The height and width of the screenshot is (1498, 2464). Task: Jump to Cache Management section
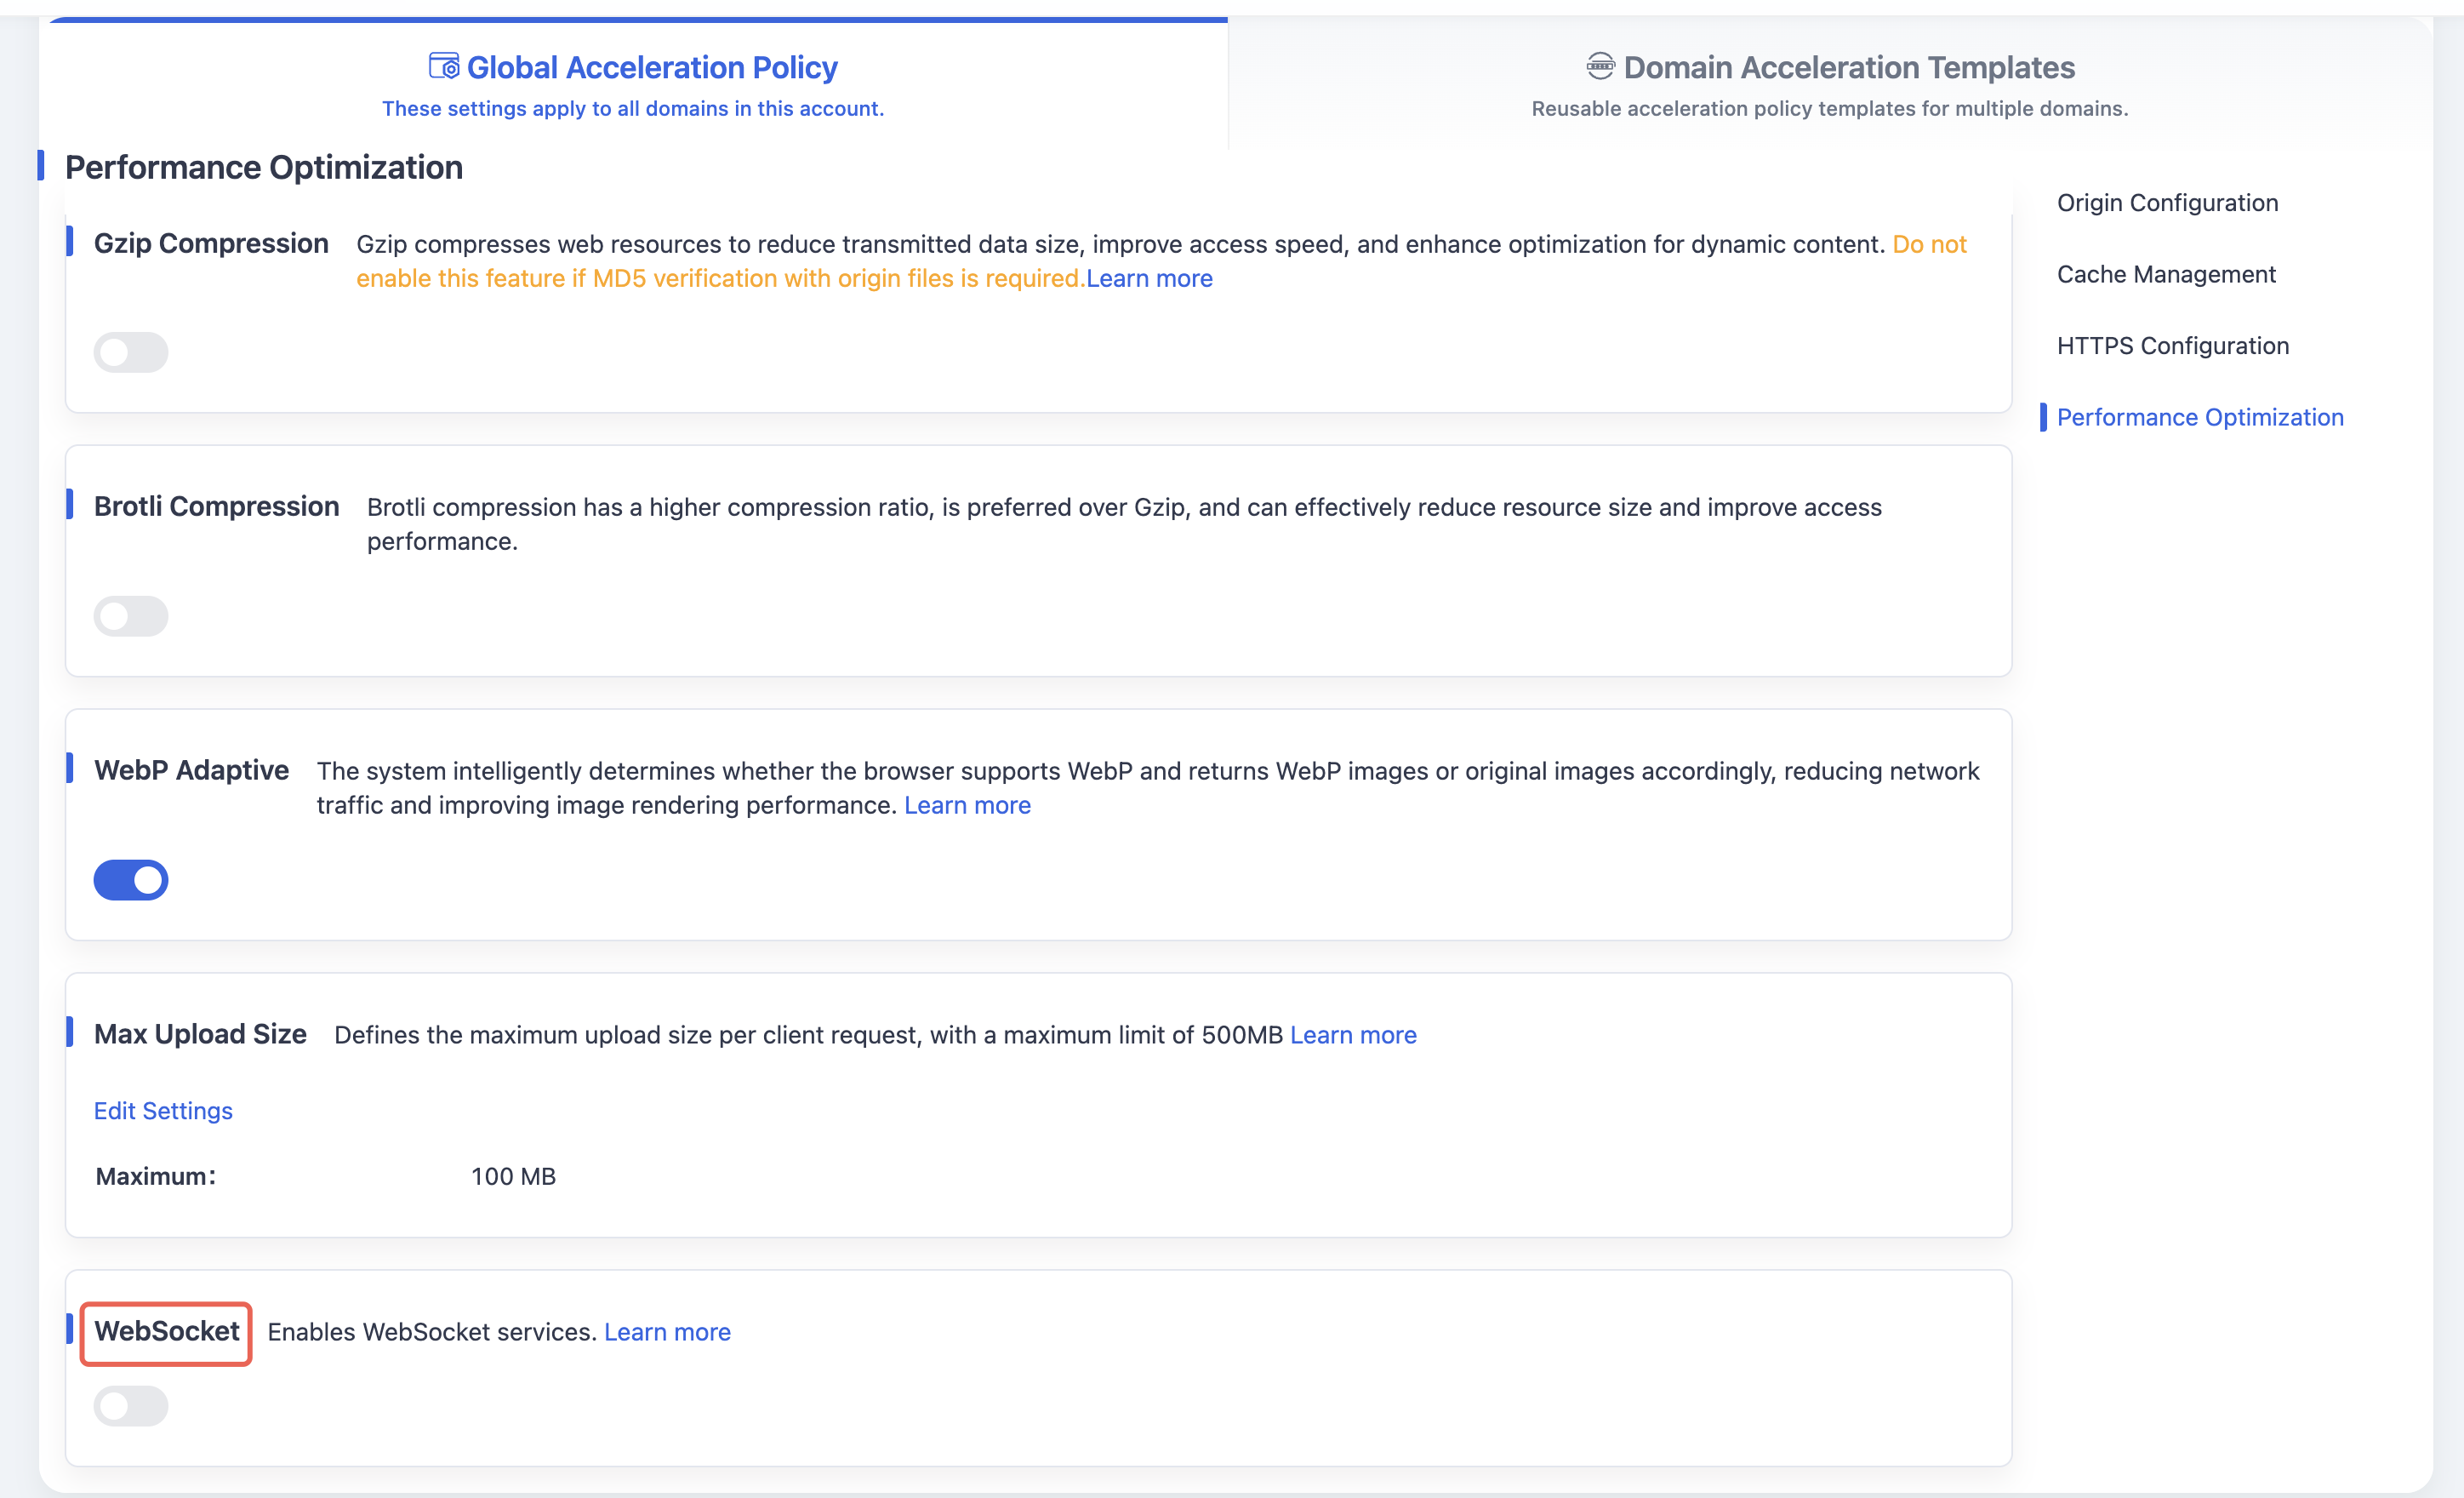[2166, 274]
